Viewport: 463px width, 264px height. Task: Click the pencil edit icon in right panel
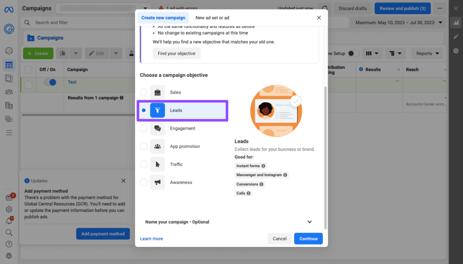(x=456, y=37)
